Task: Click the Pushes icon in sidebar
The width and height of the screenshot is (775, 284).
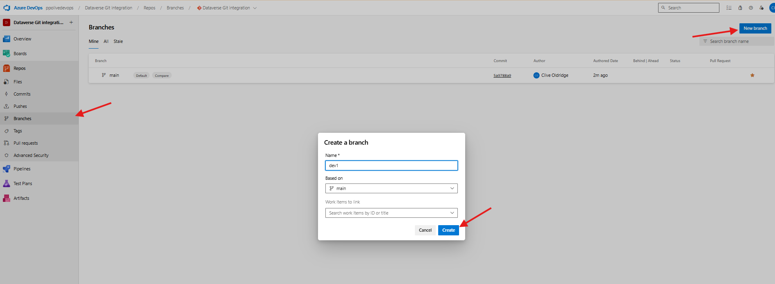Action: (x=7, y=106)
